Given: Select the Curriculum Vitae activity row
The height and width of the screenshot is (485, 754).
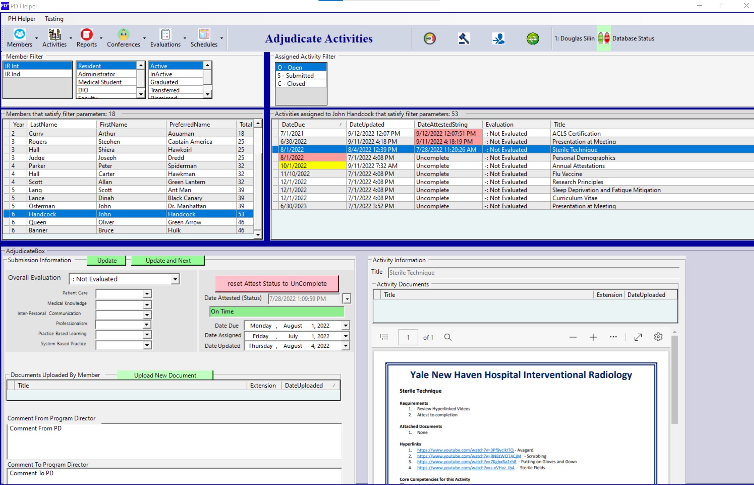Looking at the screenshot, I should (513, 198).
